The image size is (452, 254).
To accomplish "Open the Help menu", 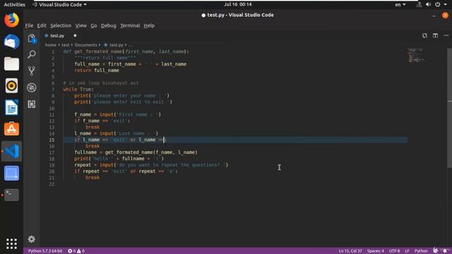I will tap(149, 25).
